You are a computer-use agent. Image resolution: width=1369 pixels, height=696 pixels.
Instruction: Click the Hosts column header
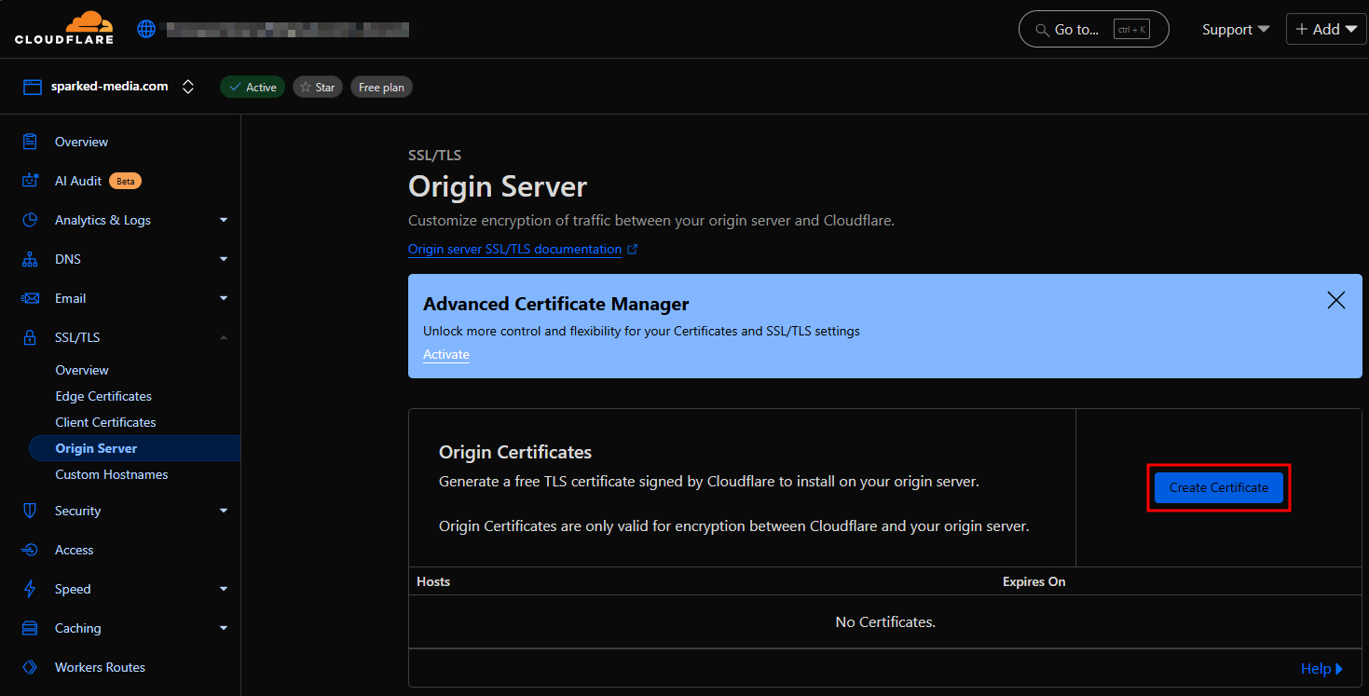click(x=433, y=581)
